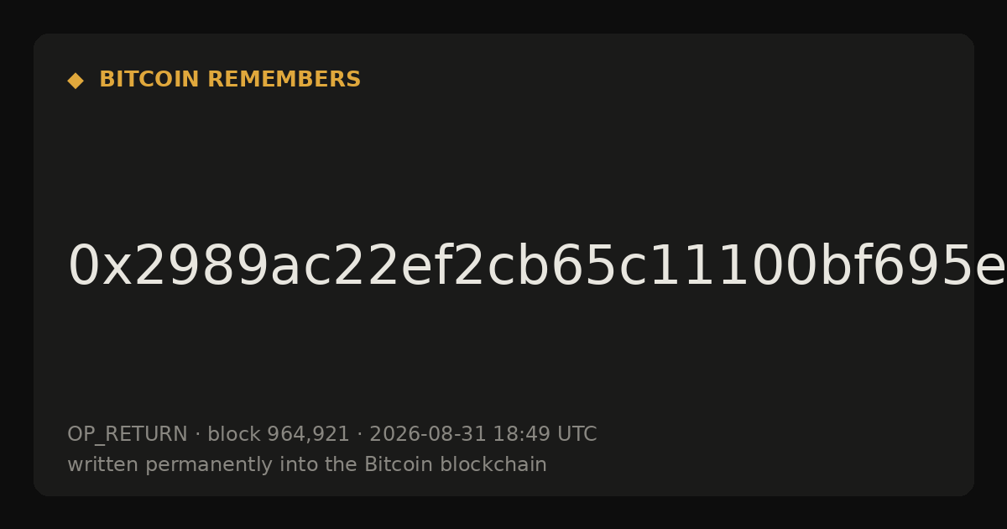Click the number 964,921
This screenshot has height=529, width=1007.
tap(308, 434)
